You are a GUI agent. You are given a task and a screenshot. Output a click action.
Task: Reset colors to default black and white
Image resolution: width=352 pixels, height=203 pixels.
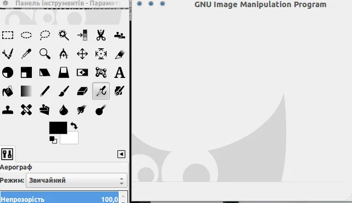click(x=53, y=140)
